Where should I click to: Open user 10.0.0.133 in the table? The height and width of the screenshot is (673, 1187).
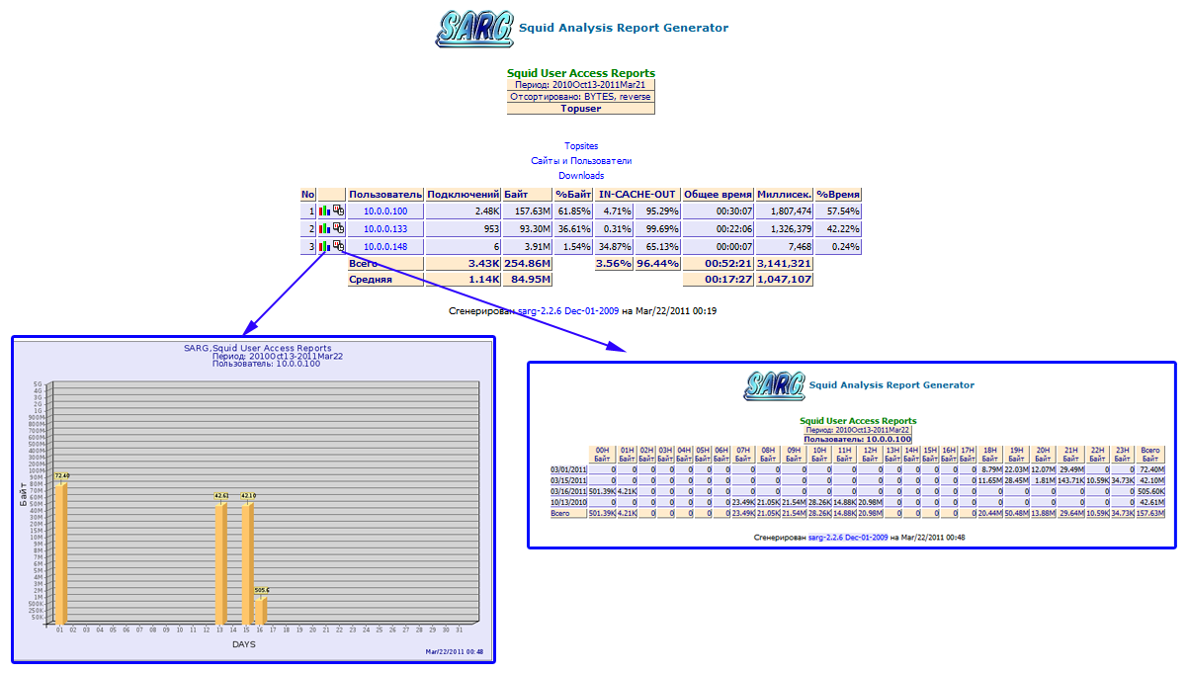(385, 229)
